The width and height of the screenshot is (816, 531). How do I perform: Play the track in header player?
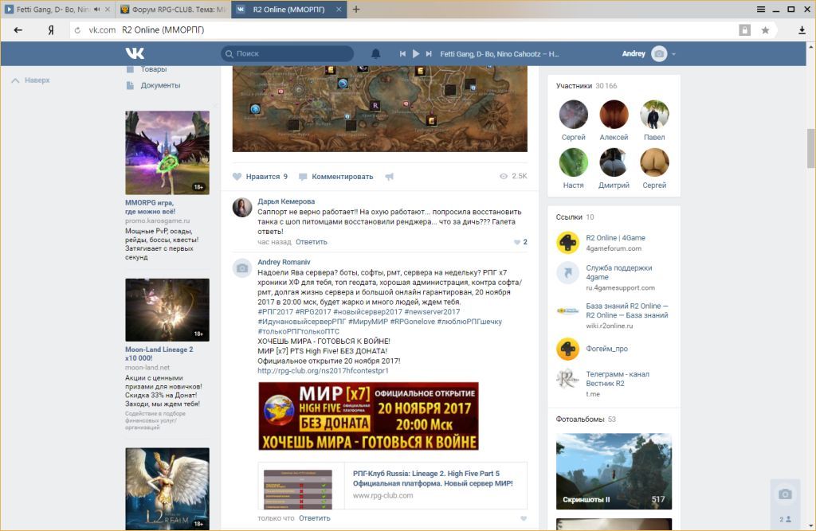point(416,53)
